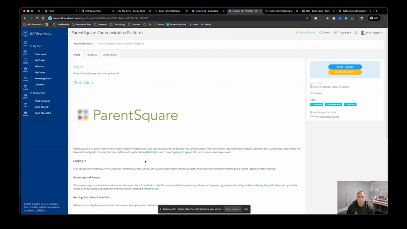407x229 pixels.
Task: Open the Chrome three-dot menu
Action: click(x=384, y=18)
